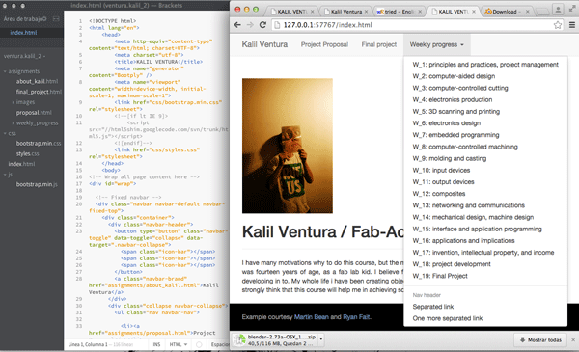579x352 pixels.
Task: Click One more separated link
Action: [x=447, y=318]
